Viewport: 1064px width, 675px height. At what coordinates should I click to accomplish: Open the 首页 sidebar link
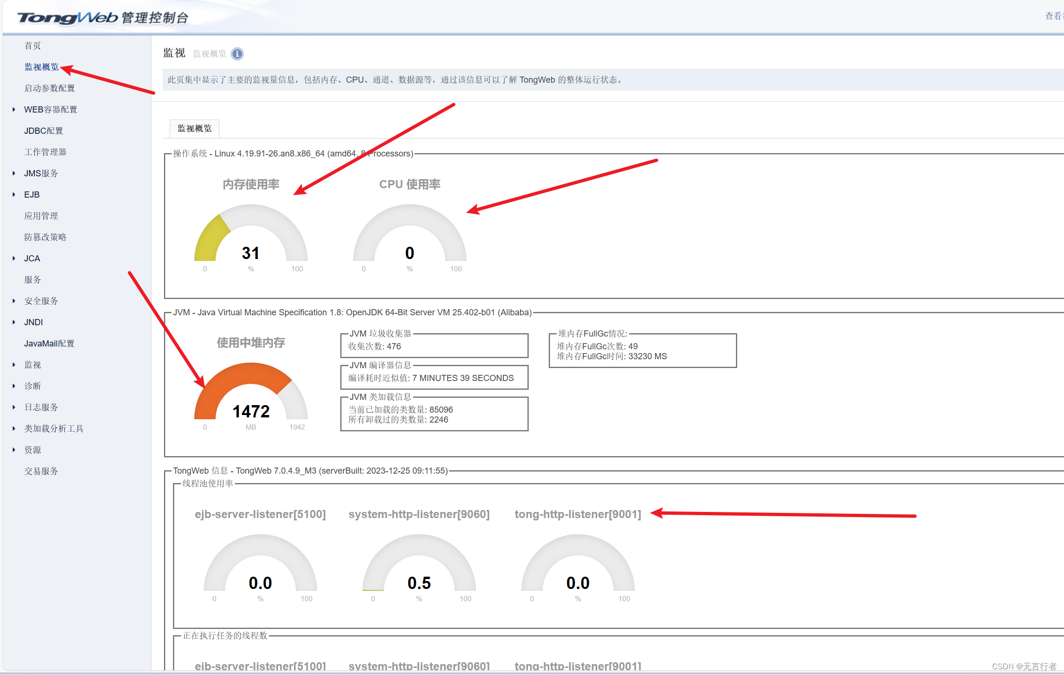pyautogui.click(x=33, y=46)
